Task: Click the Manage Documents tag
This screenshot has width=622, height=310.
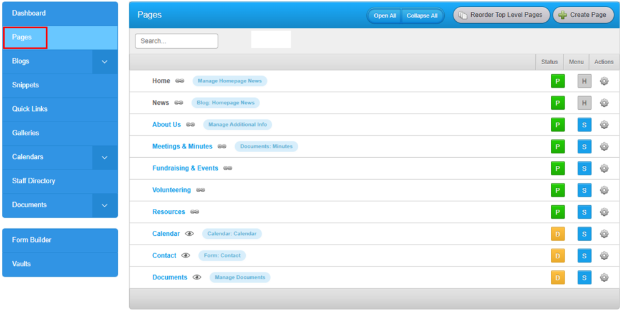Action: pos(240,277)
